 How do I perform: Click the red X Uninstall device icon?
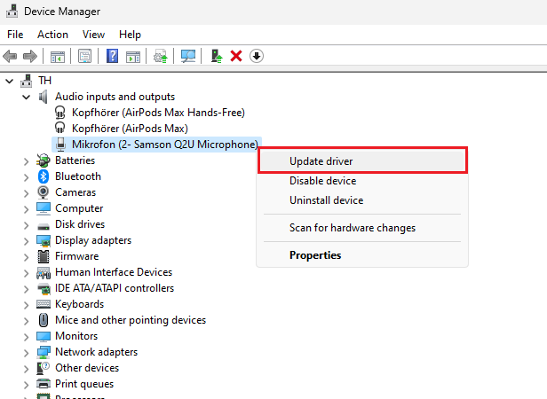(x=236, y=56)
